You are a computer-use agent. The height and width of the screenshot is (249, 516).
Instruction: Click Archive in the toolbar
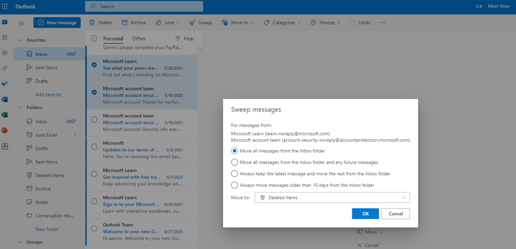coord(134,23)
